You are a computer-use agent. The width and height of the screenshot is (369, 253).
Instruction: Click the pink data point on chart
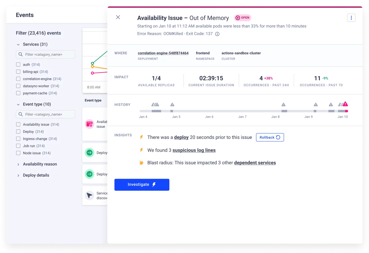(x=92, y=73)
